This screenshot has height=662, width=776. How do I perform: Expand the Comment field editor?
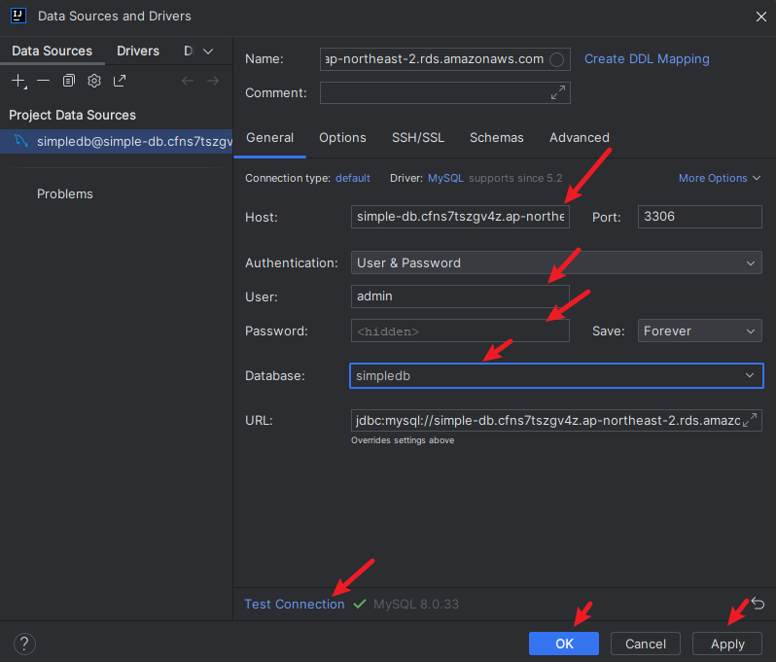coord(558,92)
